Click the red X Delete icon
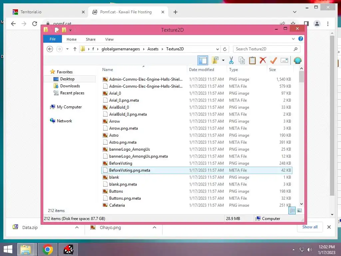 point(263,60)
